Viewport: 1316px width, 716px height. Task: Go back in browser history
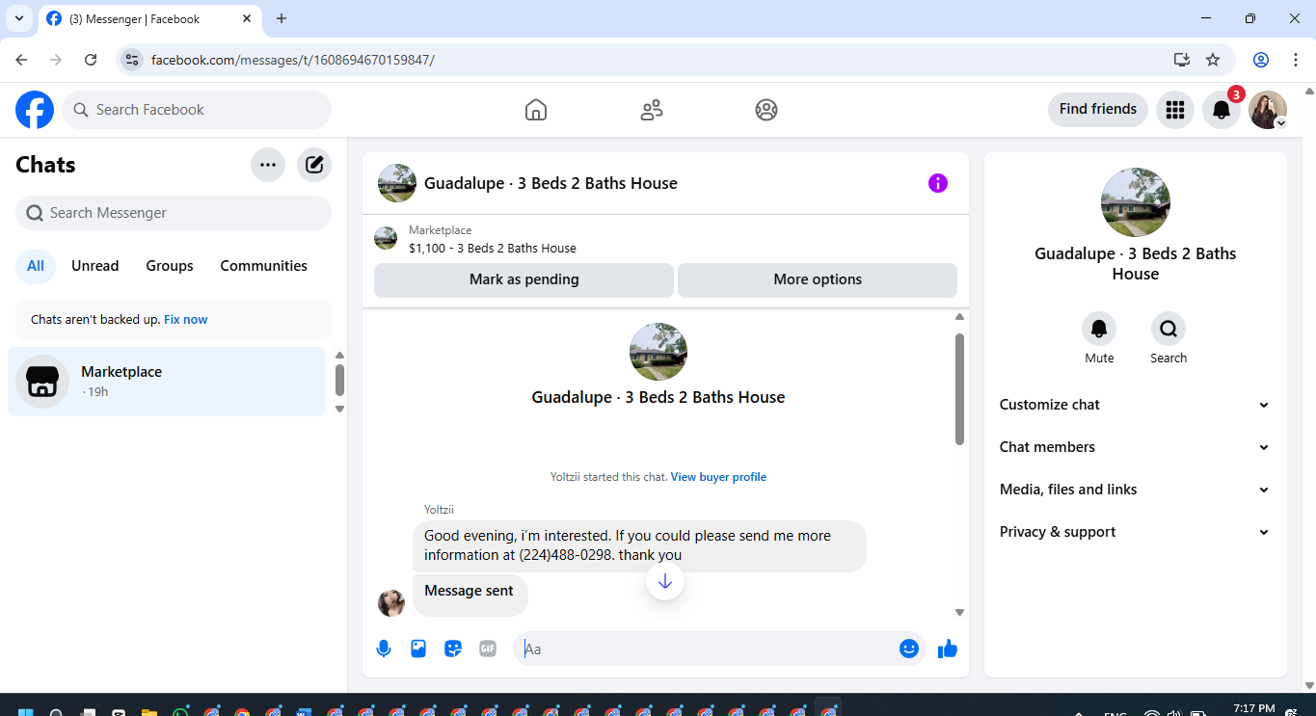(21, 60)
